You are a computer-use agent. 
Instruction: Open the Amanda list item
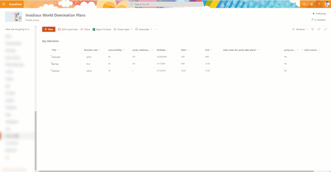(56, 57)
